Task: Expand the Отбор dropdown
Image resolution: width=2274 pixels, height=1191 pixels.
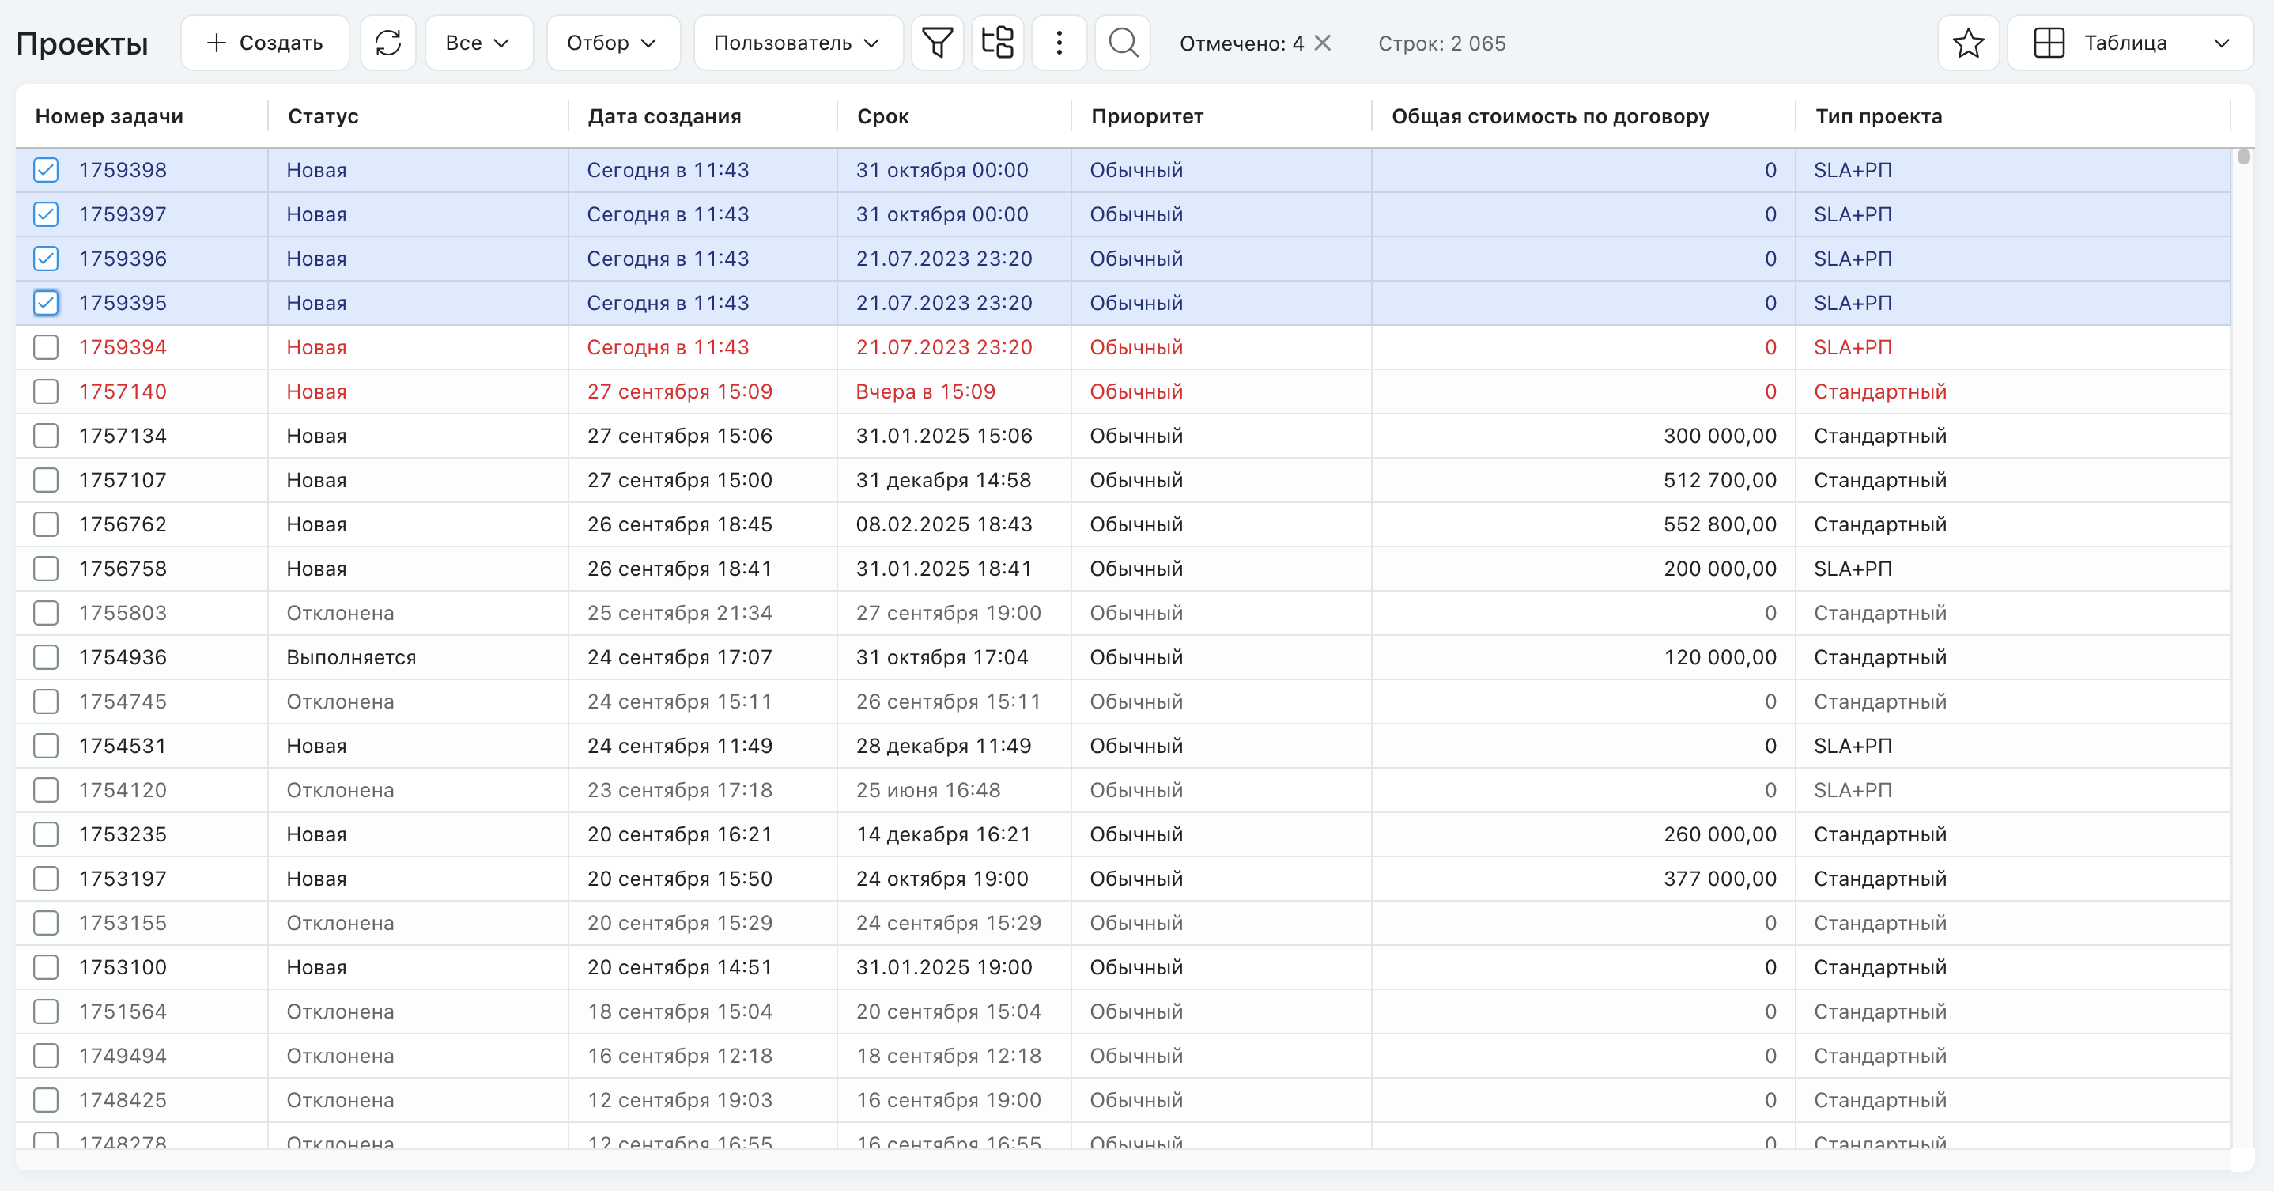Action: 613,43
